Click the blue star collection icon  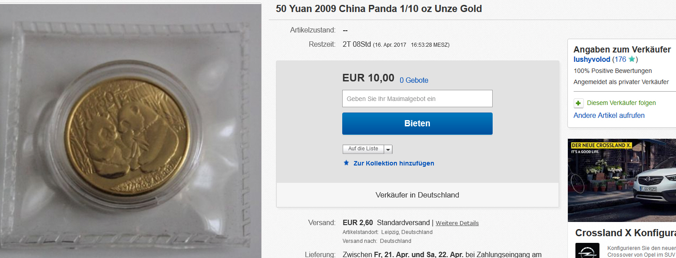pyautogui.click(x=346, y=163)
